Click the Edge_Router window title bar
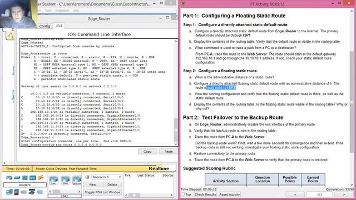 99,18
